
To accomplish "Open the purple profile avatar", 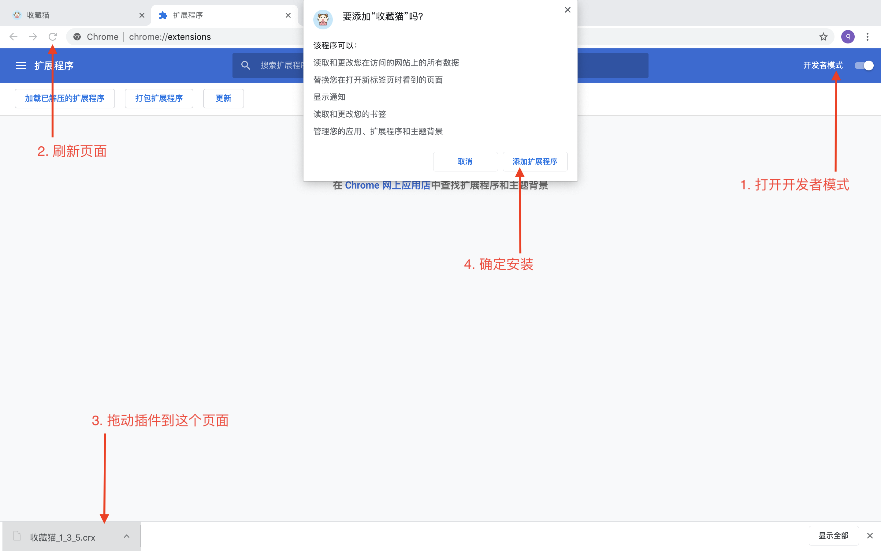I will click(x=848, y=37).
